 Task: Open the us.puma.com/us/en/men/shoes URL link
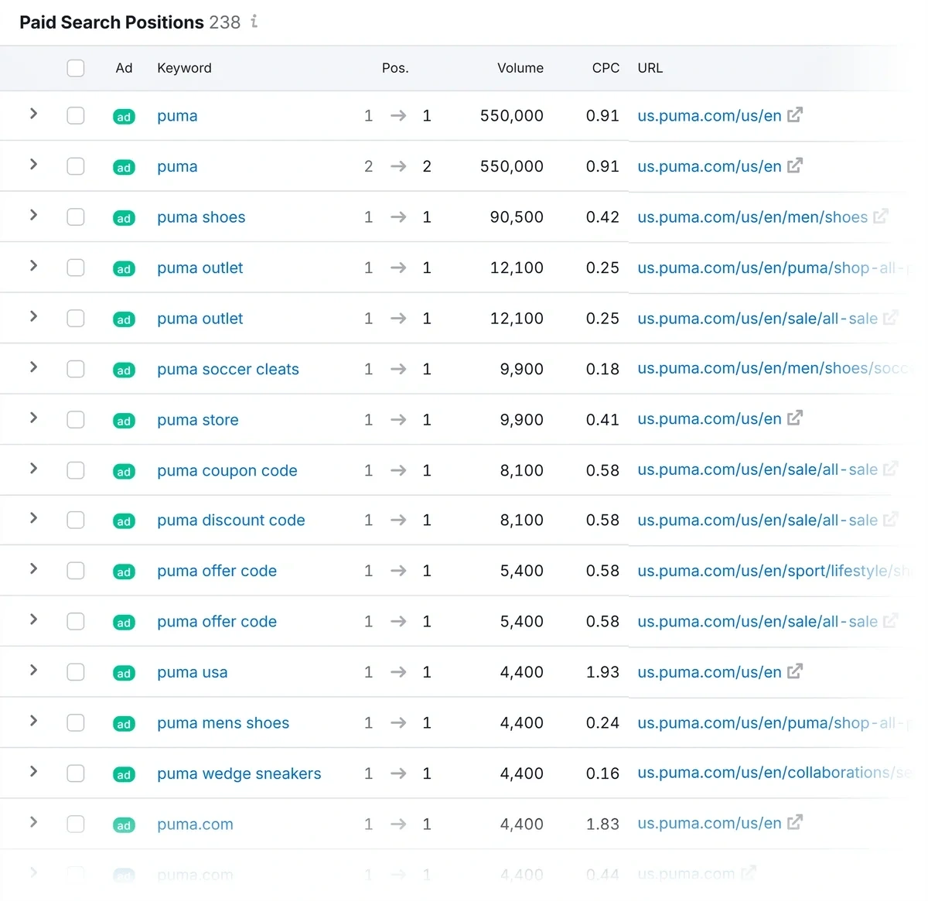(x=752, y=217)
